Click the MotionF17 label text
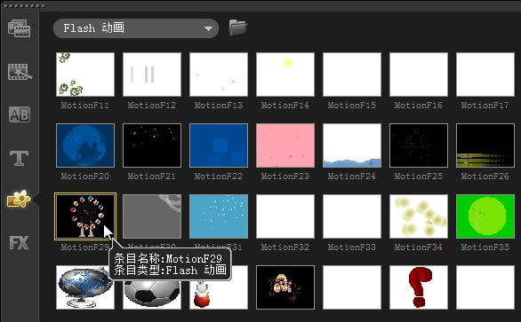 [485, 106]
